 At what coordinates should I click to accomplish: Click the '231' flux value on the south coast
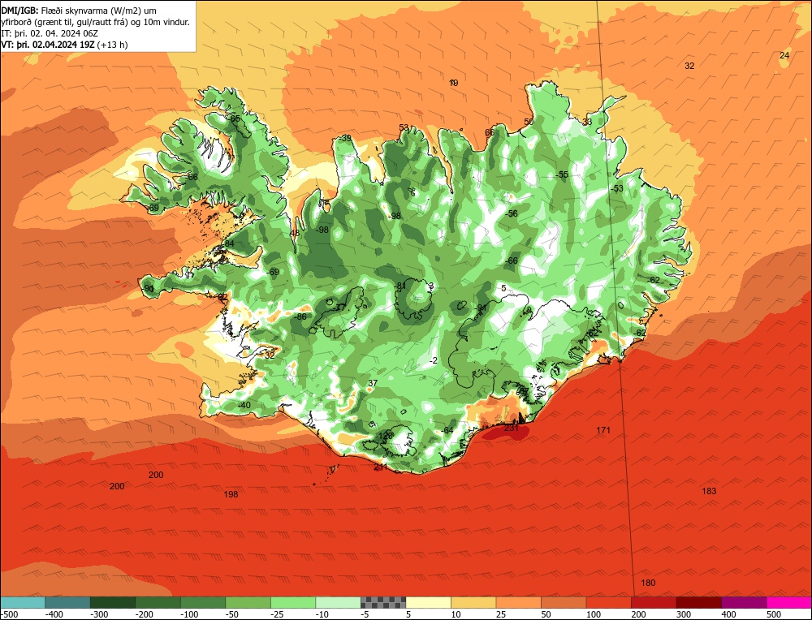(x=511, y=428)
